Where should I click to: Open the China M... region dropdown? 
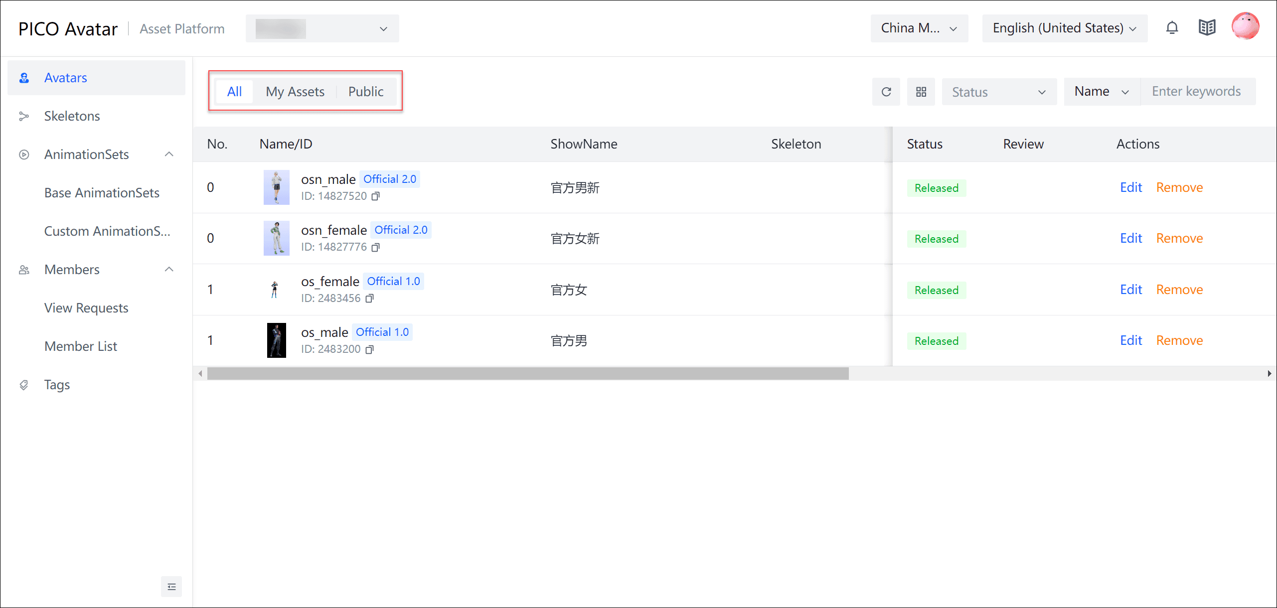coord(919,28)
